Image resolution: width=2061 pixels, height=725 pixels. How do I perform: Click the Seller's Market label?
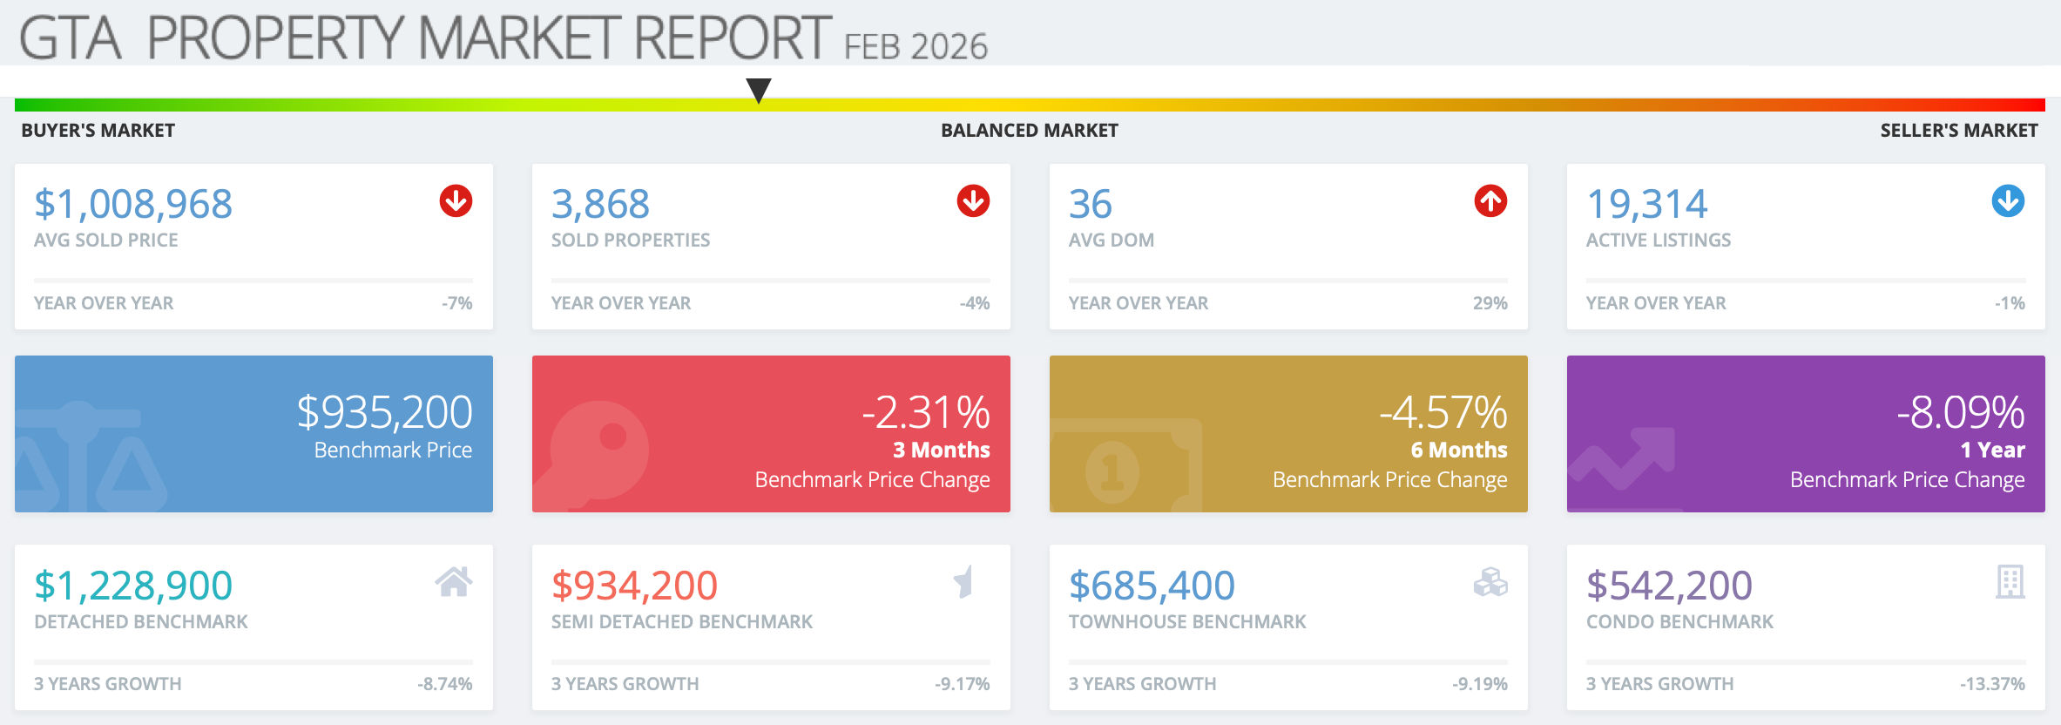pos(1958,131)
